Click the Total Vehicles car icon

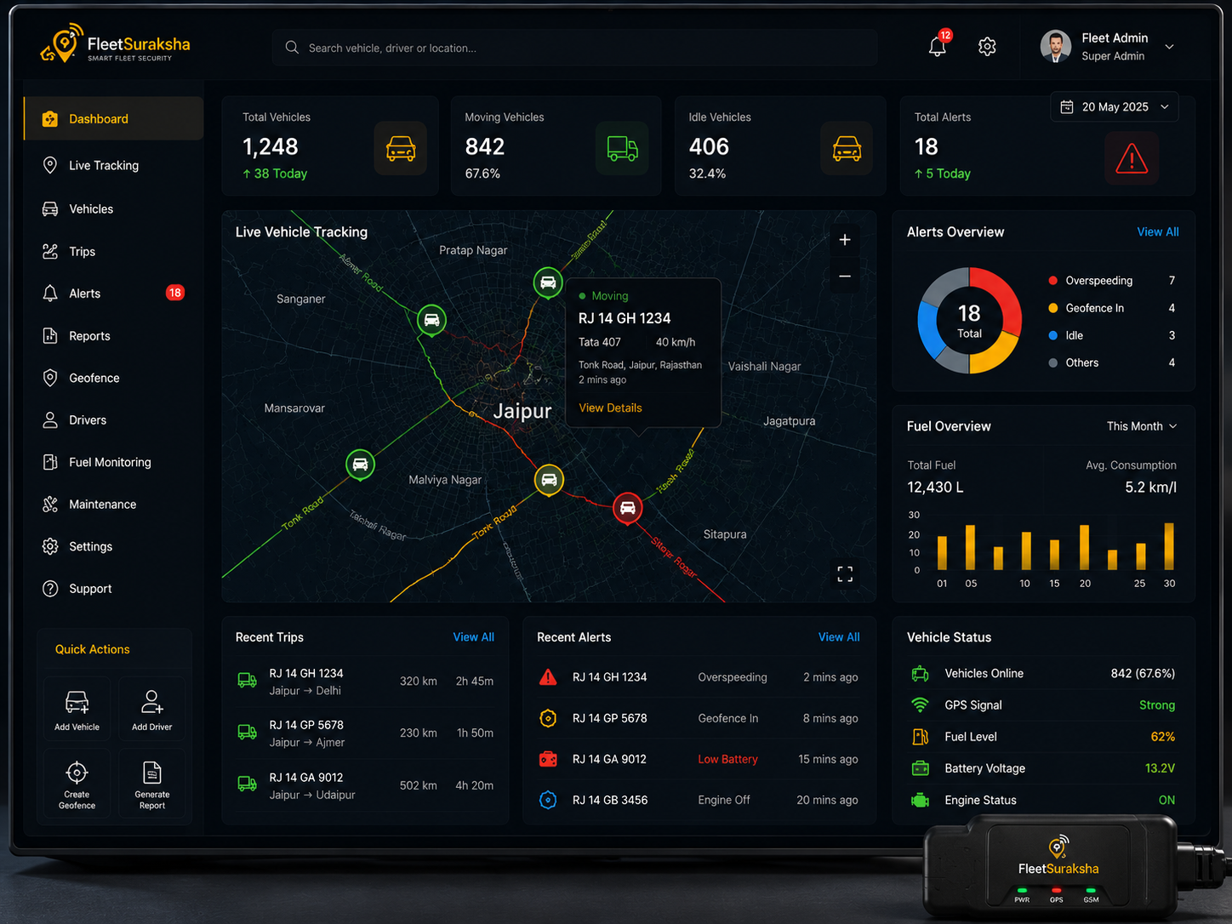pos(401,148)
